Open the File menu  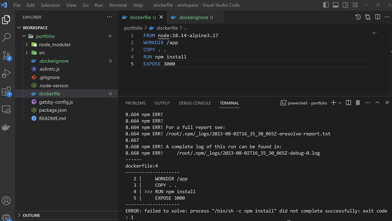[x=17, y=5]
